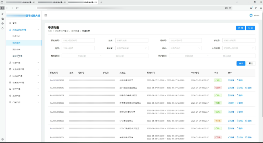
Task: Click the 报修管理 icon in sidebar
Action: (x=10, y=89)
